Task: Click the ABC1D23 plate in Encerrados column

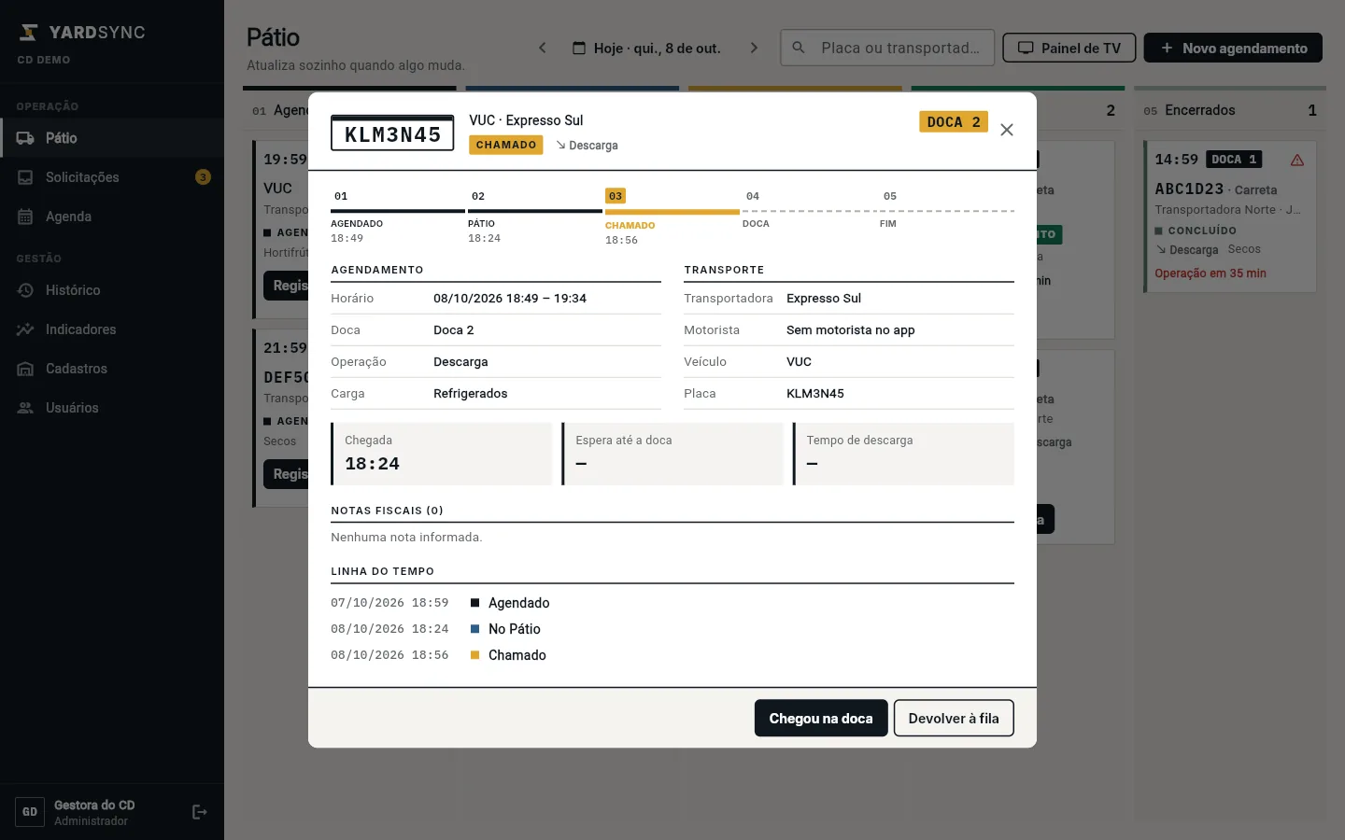Action: (x=1189, y=189)
